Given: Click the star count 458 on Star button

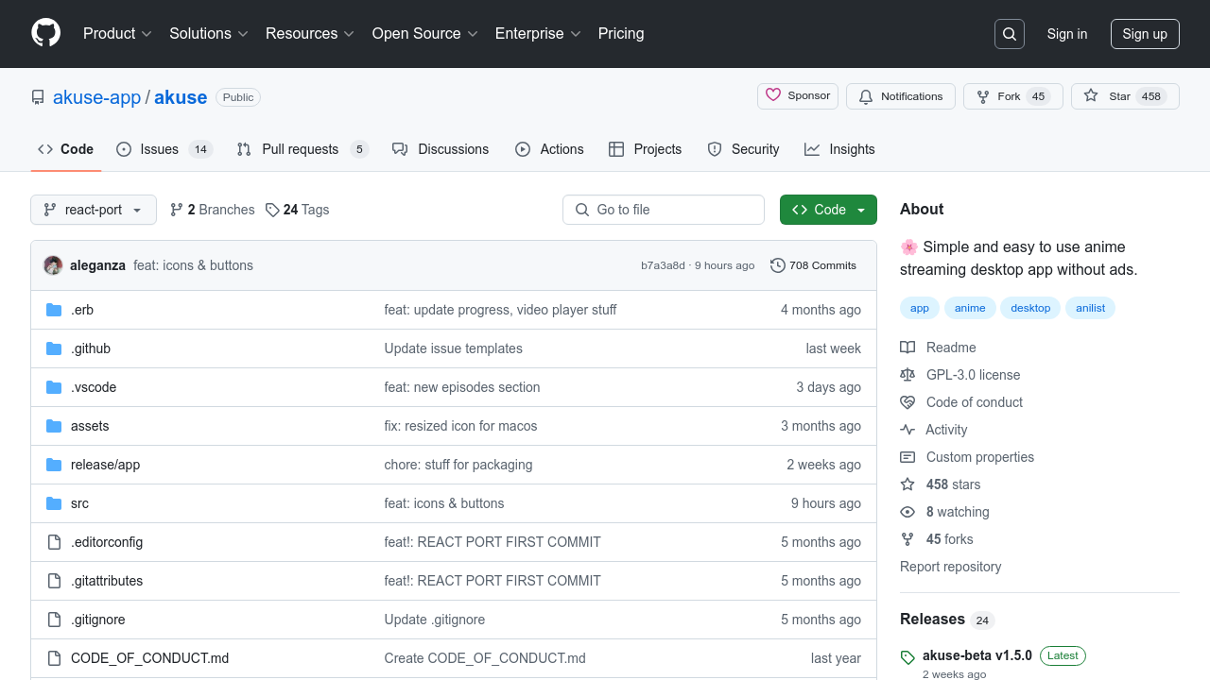Looking at the screenshot, I should click(1151, 96).
